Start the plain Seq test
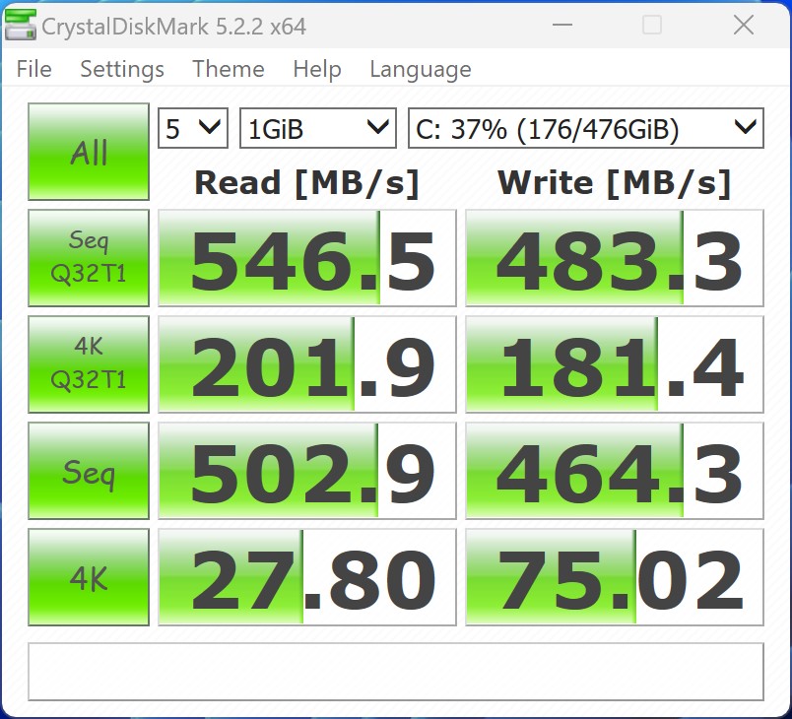This screenshot has width=792, height=719. (x=89, y=471)
